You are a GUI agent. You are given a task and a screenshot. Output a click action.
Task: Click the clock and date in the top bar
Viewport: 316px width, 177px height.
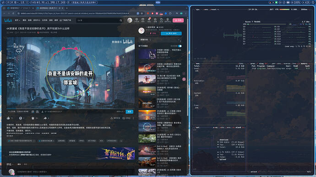[17, 2]
